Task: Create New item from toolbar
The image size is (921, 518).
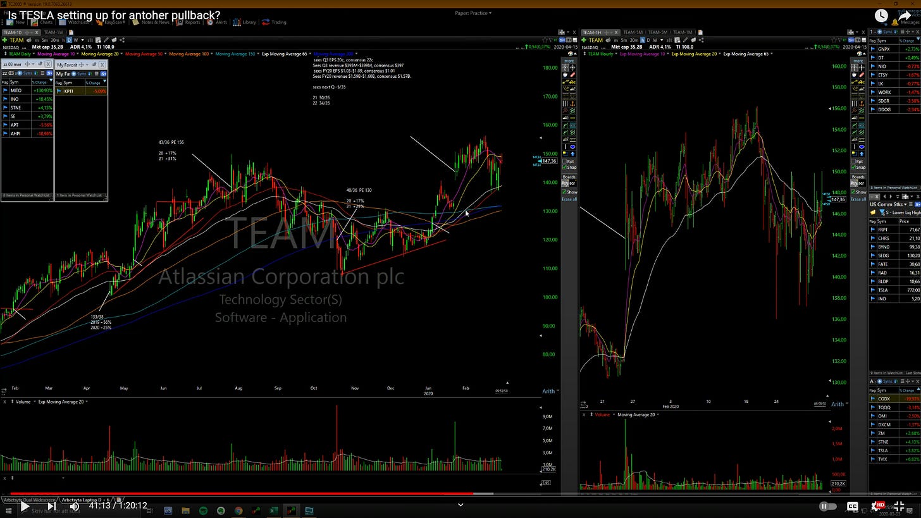Action: coord(15,22)
